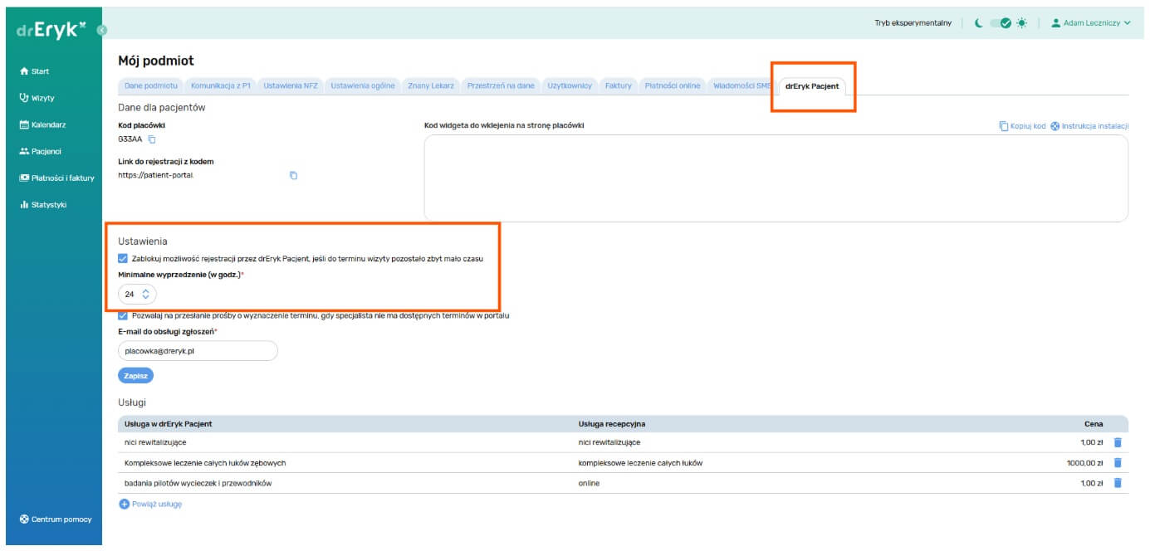Toggle the Pozwalaj na przesłanie prośby checkbox
Viewport: 1150px width, 551px height.
(123, 315)
